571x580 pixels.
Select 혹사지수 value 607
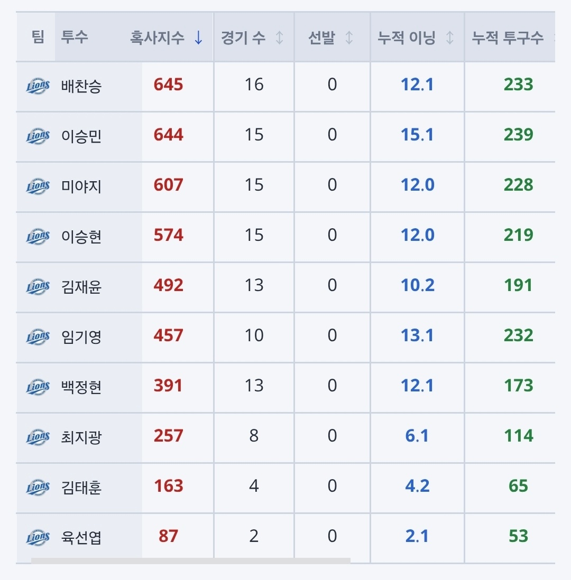pyautogui.click(x=169, y=184)
